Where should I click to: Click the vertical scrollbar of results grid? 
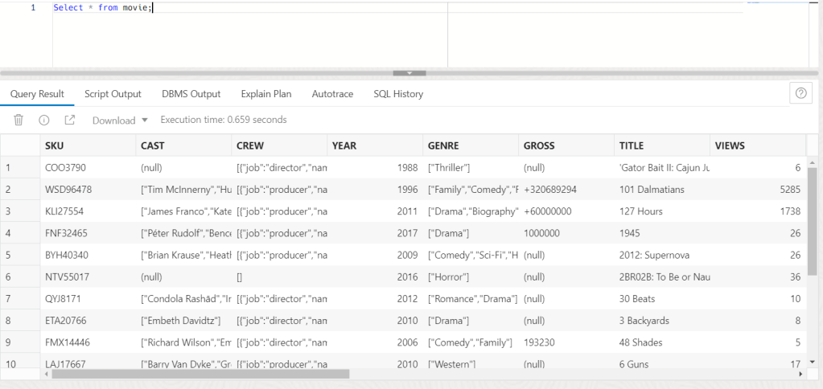[812, 241]
